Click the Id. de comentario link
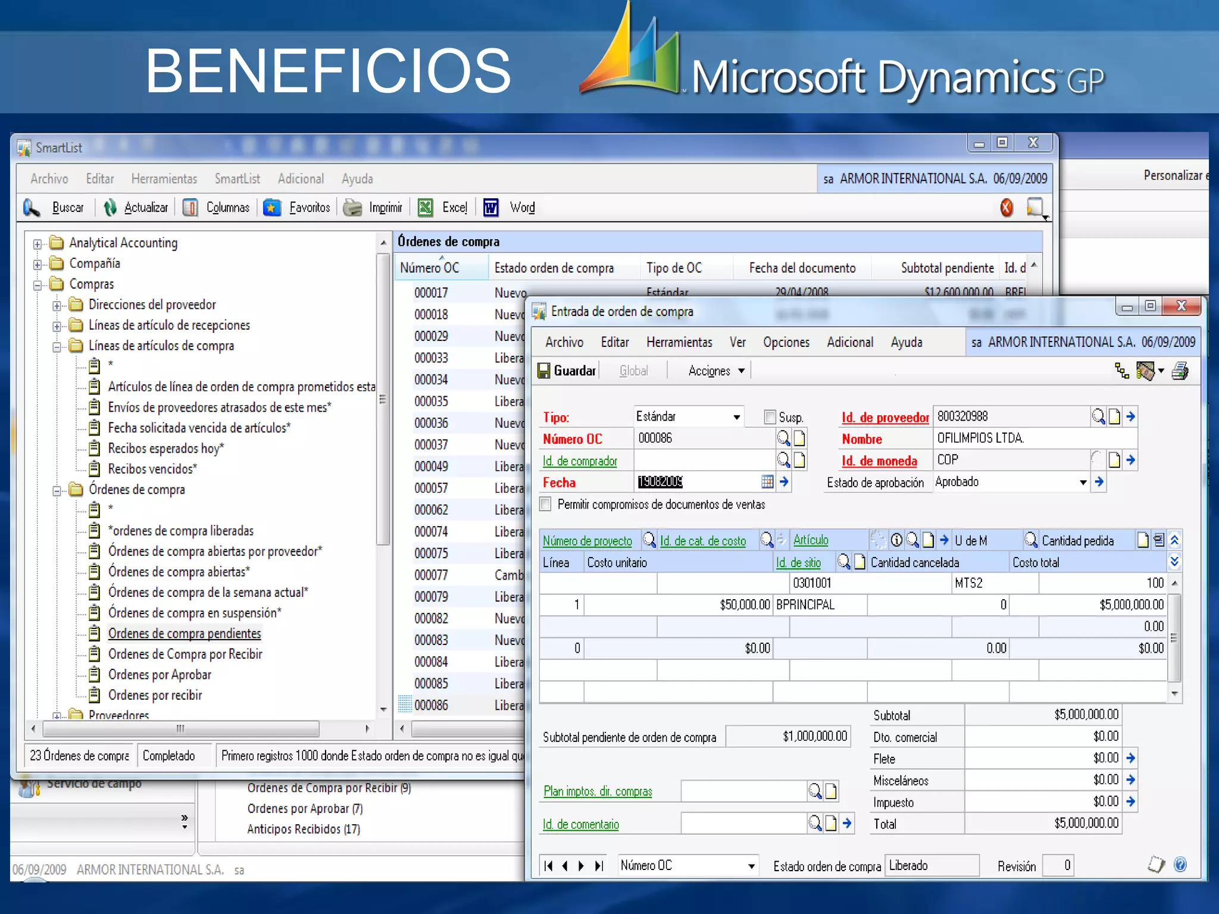This screenshot has height=914, width=1219. point(580,824)
